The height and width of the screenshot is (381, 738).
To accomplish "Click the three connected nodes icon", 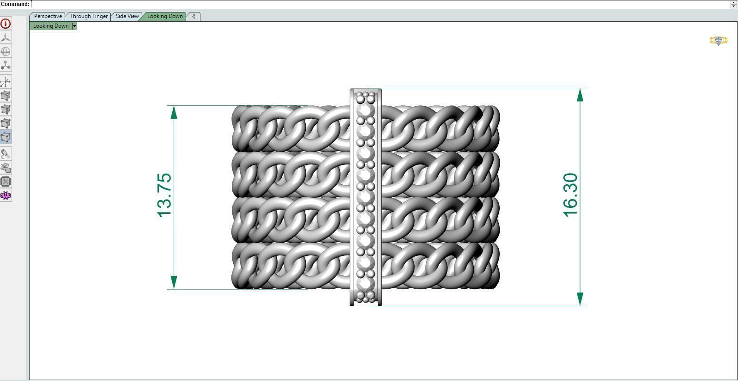I will [6, 65].
